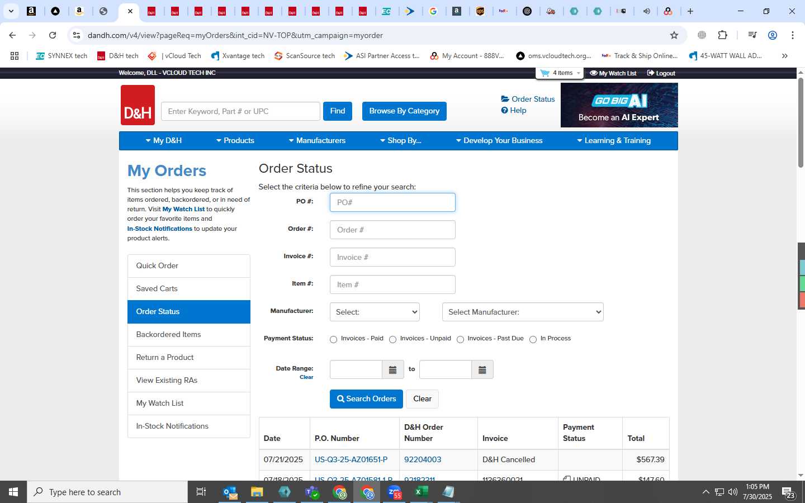
Task: Open the tab search dropdown in Chrome
Action: pos(11,11)
